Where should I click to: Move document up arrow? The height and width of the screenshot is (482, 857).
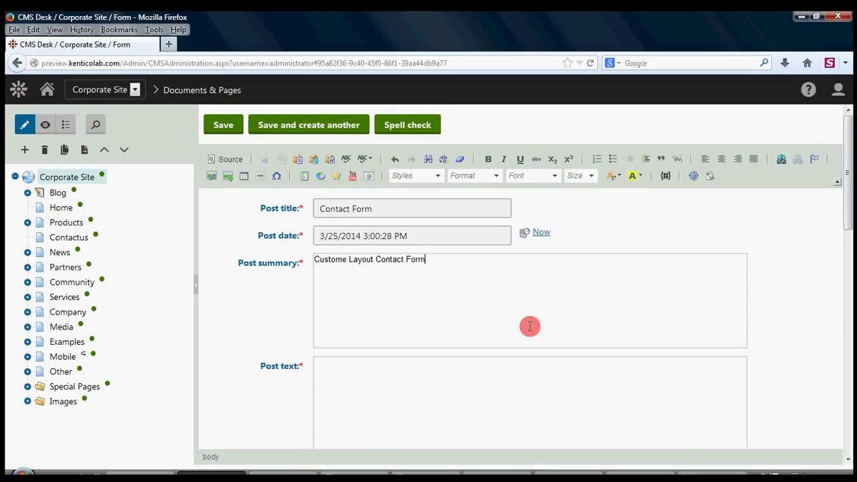[x=104, y=150]
